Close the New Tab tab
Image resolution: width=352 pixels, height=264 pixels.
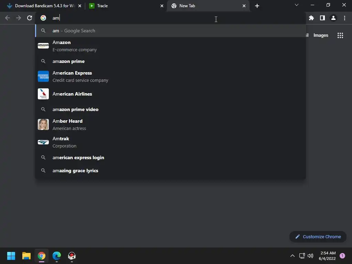click(x=244, y=6)
